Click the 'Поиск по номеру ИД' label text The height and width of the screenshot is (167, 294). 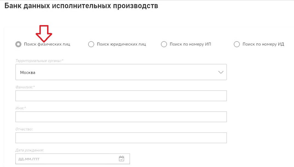[x=263, y=44]
